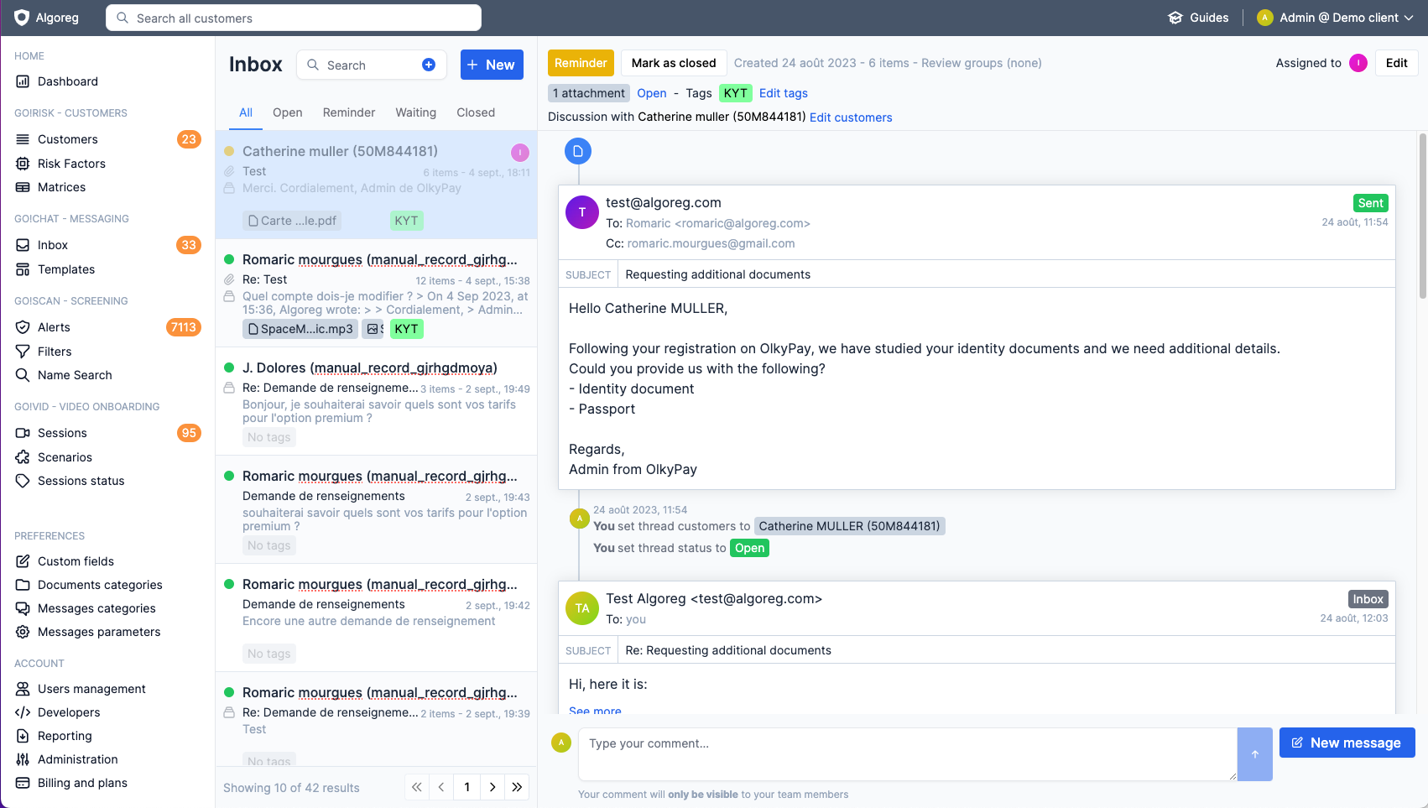Open Alerts shield icon
This screenshot has width=1428, height=808.
(x=23, y=327)
